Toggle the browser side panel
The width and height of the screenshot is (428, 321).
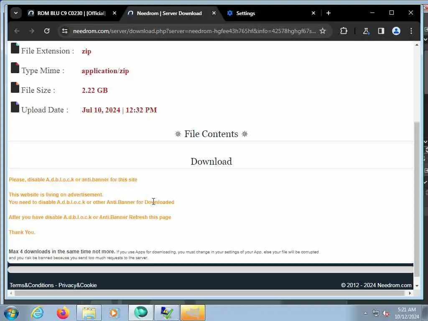click(x=381, y=31)
